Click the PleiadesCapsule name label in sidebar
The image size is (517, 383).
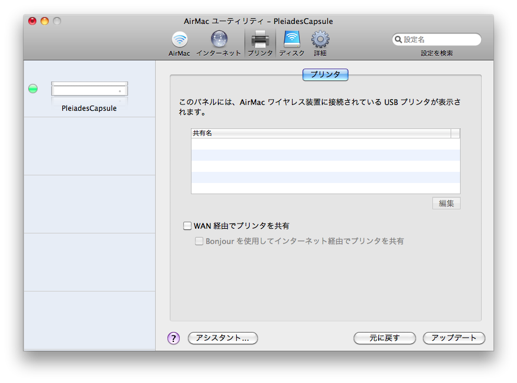click(x=89, y=109)
